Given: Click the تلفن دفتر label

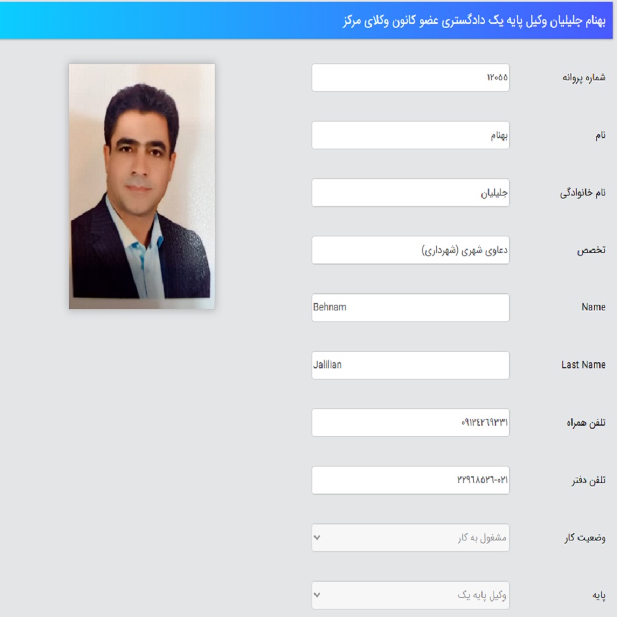Looking at the screenshot, I should [589, 480].
